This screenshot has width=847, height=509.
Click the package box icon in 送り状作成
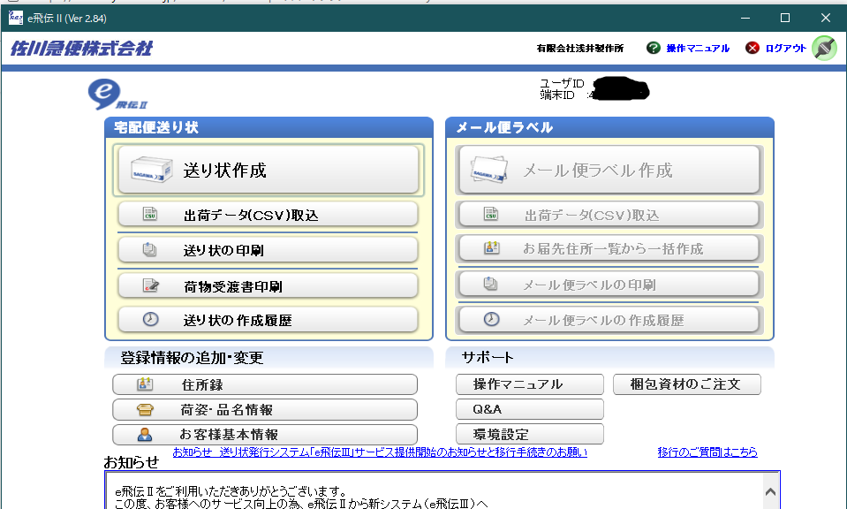point(152,170)
